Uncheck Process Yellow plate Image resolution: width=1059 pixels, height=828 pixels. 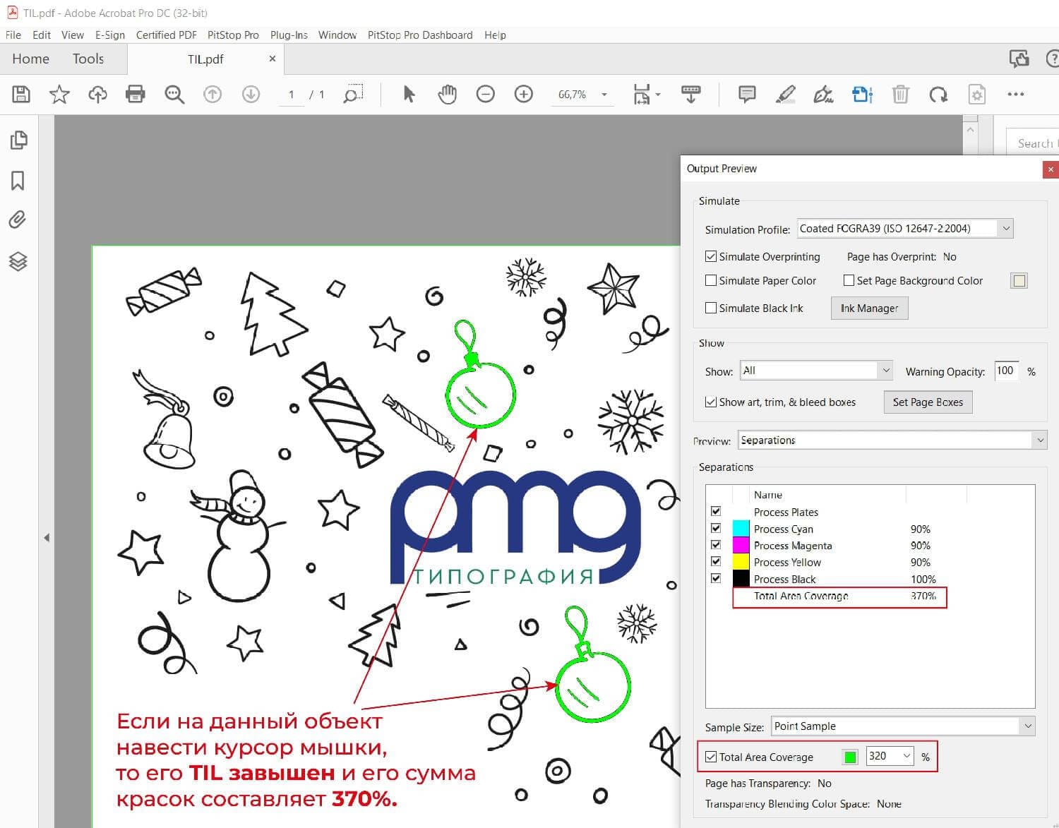click(x=716, y=562)
